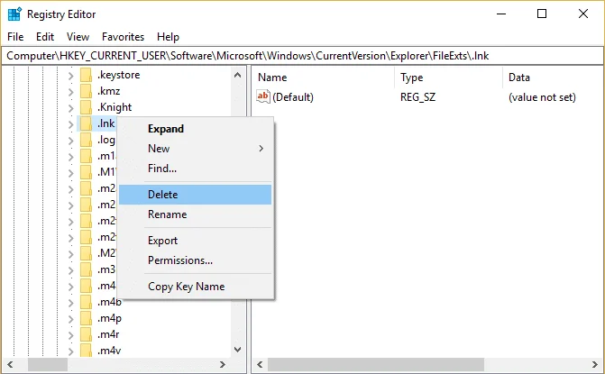
Task: Expand the .log key with its chevron
Action: tap(70, 141)
